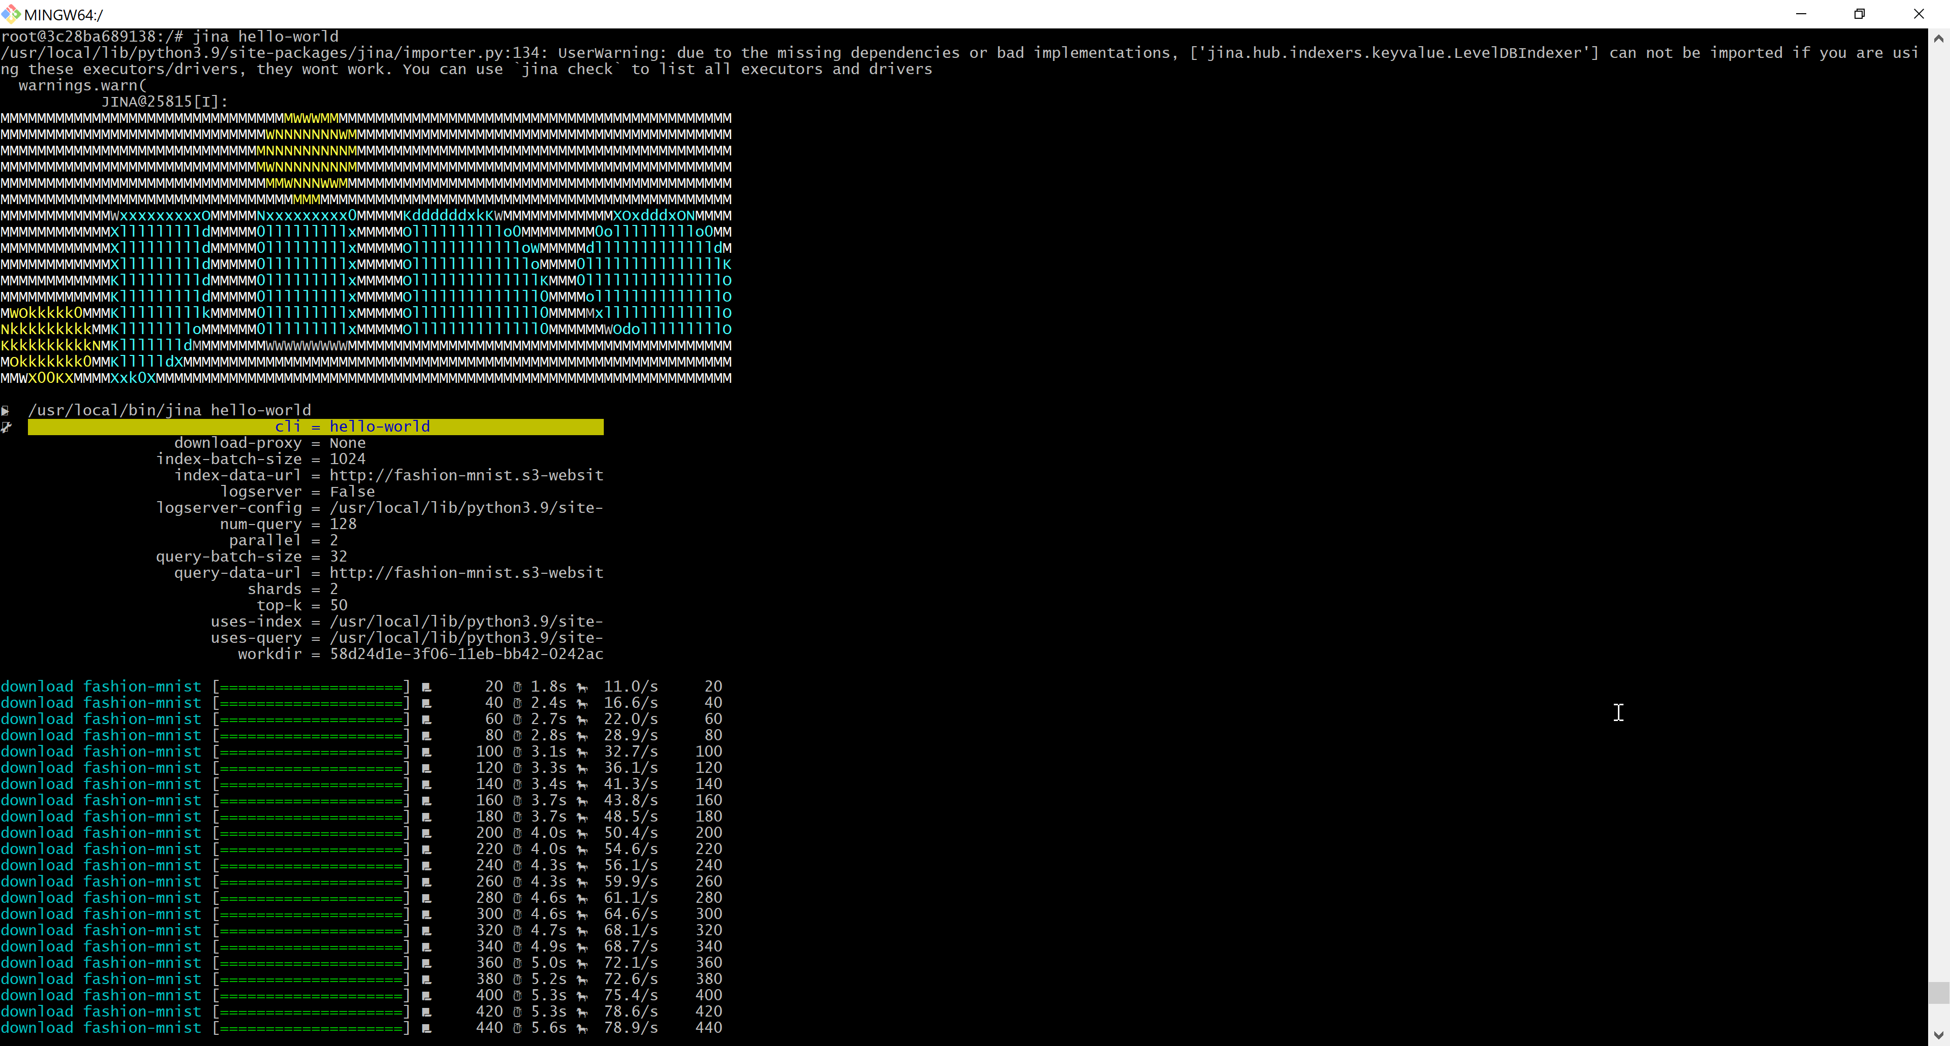Screen dimensions: 1950x1046
Task: Click the progress bar on the 100 download row
Action: 311,753
